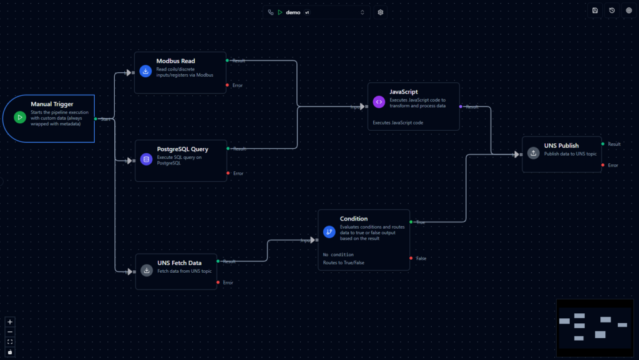
Task: Toggle the canvas interactivity lock
Action: pyautogui.click(x=10, y=352)
